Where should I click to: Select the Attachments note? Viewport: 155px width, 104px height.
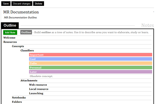point(29,81)
